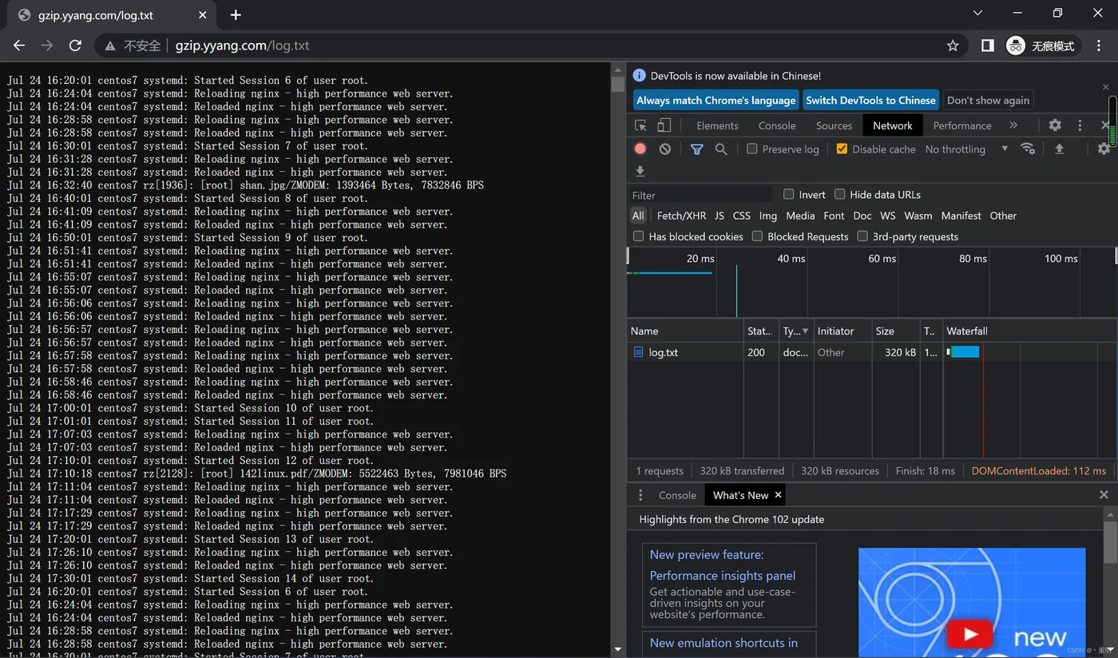The width and height of the screenshot is (1118, 658).
Task: Click the waterfall bar for log.txt
Action: pos(965,351)
